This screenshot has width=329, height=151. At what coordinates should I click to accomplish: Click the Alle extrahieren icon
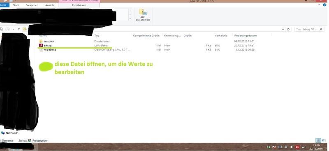pos(143,15)
